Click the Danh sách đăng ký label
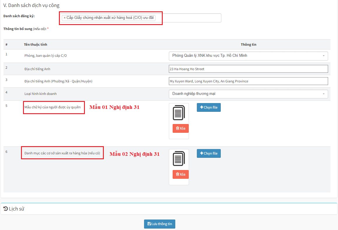This screenshot has height=230, width=338. point(19,16)
